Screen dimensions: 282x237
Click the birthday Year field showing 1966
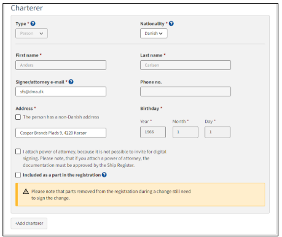click(153, 132)
